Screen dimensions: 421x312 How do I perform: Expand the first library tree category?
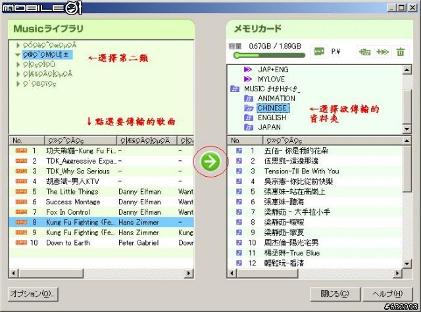click(x=18, y=45)
